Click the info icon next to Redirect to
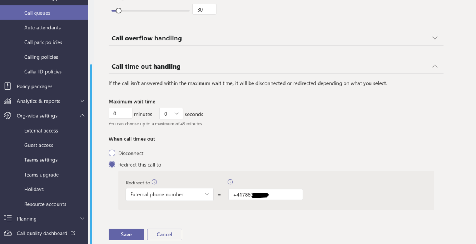Image resolution: width=476 pixels, height=244 pixels. click(x=154, y=183)
